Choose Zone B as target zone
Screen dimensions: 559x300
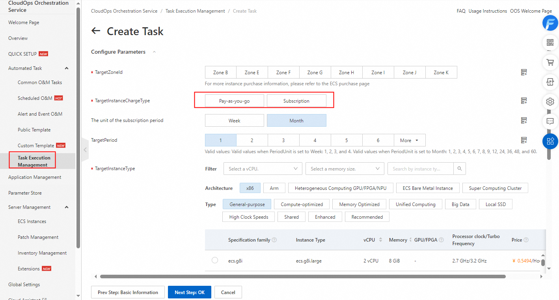[x=221, y=72]
